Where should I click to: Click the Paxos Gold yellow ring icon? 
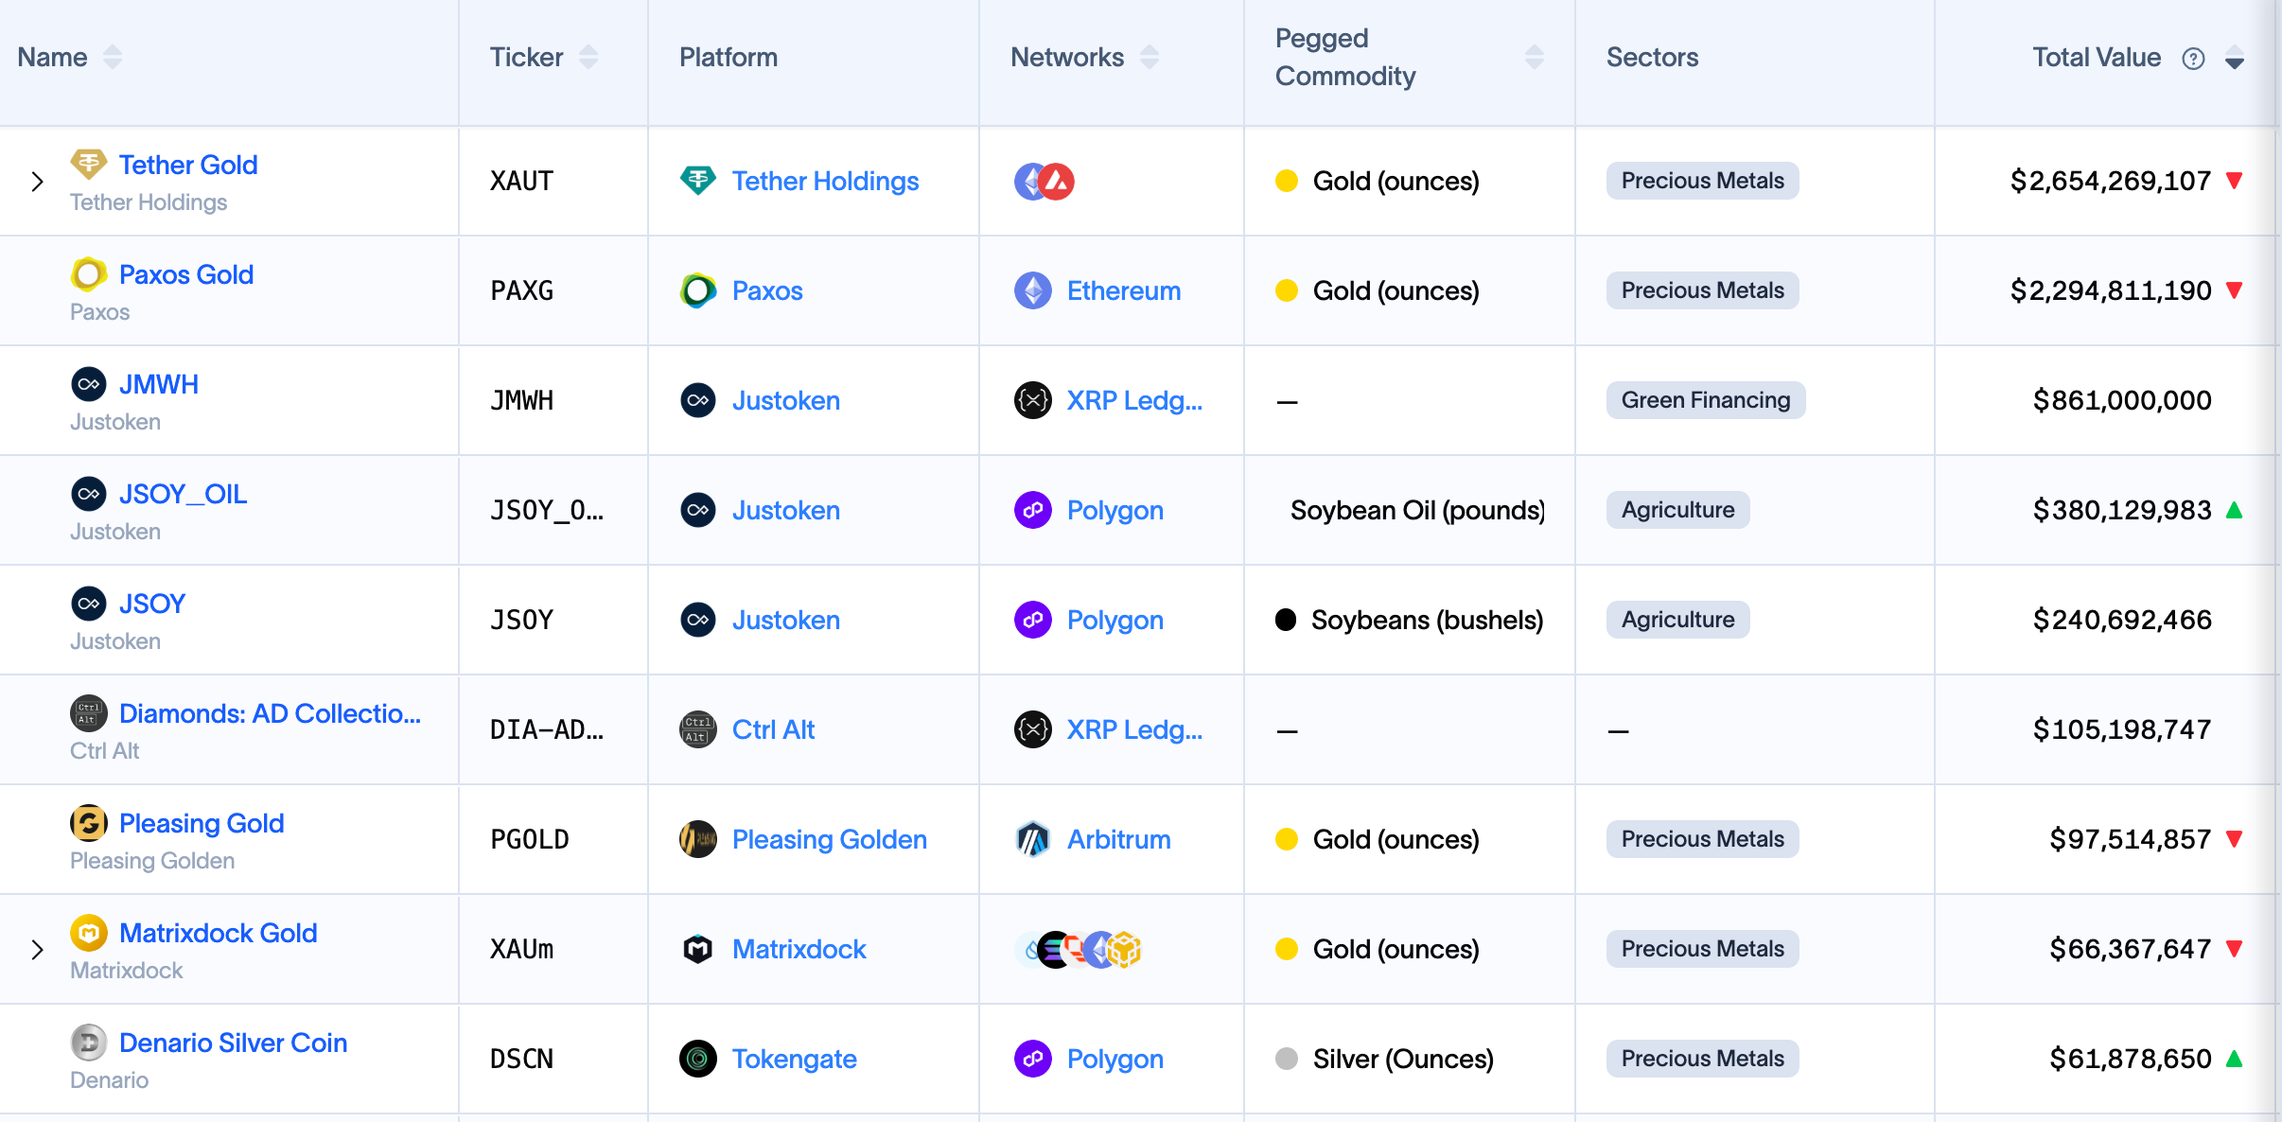(89, 274)
